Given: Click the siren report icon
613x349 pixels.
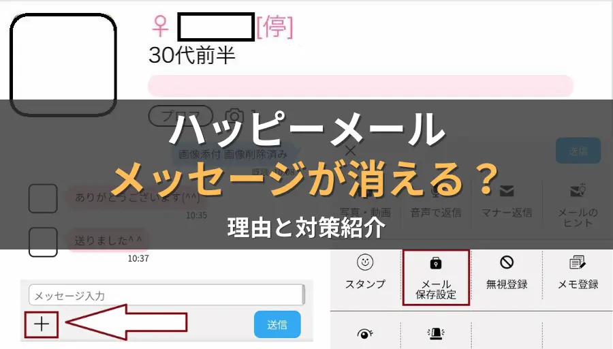Looking at the screenshot, I should [x=435, y=333].
